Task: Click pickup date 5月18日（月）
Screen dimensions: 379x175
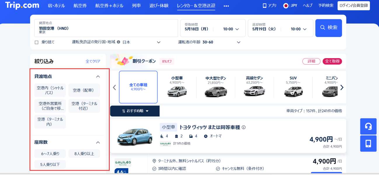Action: click(x=197, y=29)
